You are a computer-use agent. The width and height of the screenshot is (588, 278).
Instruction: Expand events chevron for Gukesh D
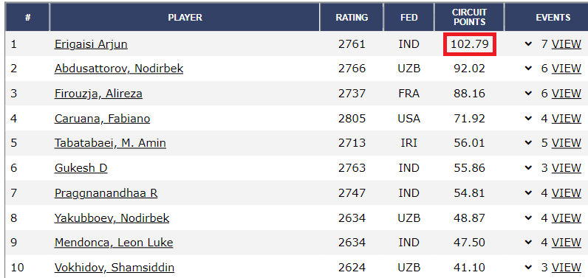528,168
